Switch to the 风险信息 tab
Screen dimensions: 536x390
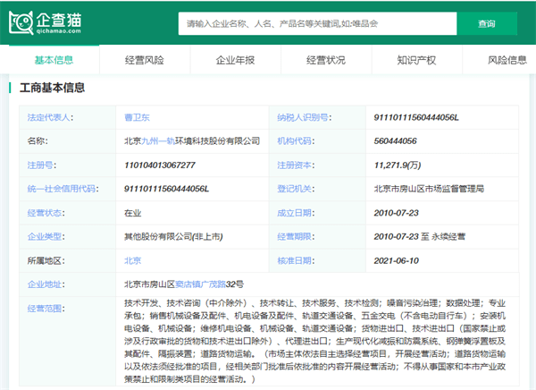point(507,61)
